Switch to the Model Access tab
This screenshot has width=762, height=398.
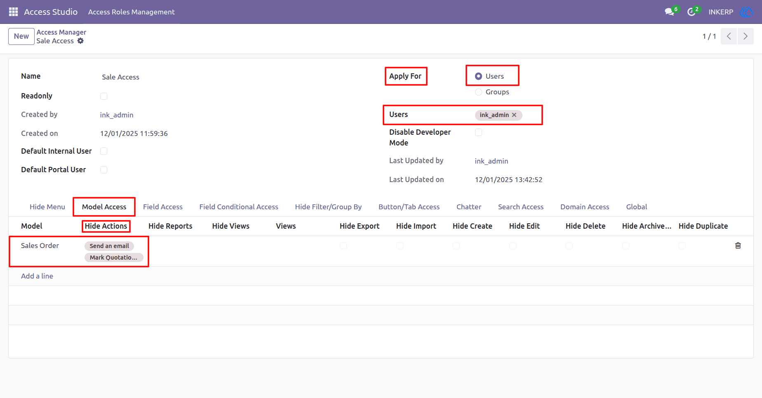(x=104, y=207)
